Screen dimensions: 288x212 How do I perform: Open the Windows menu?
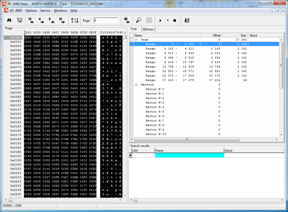point(60,11)
